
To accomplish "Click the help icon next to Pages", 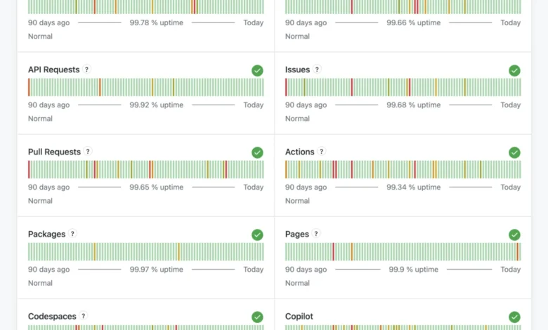I will pos(316,234).
